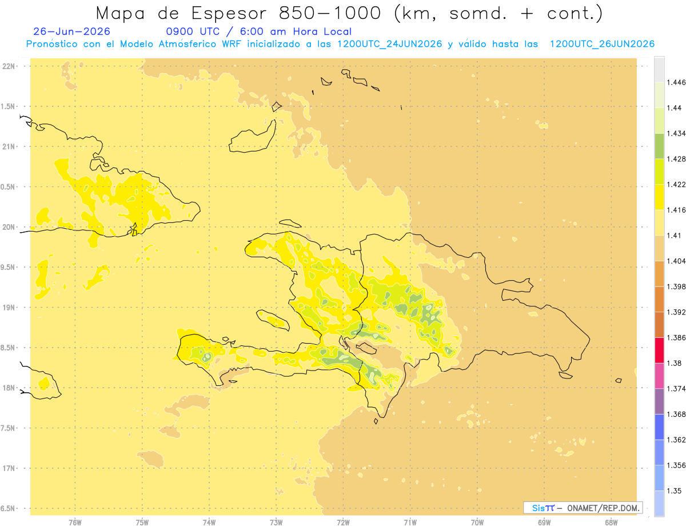Click the 1.416 color bar value
Image resolution: width=686 pixels, height=530 pixels.
677,210
